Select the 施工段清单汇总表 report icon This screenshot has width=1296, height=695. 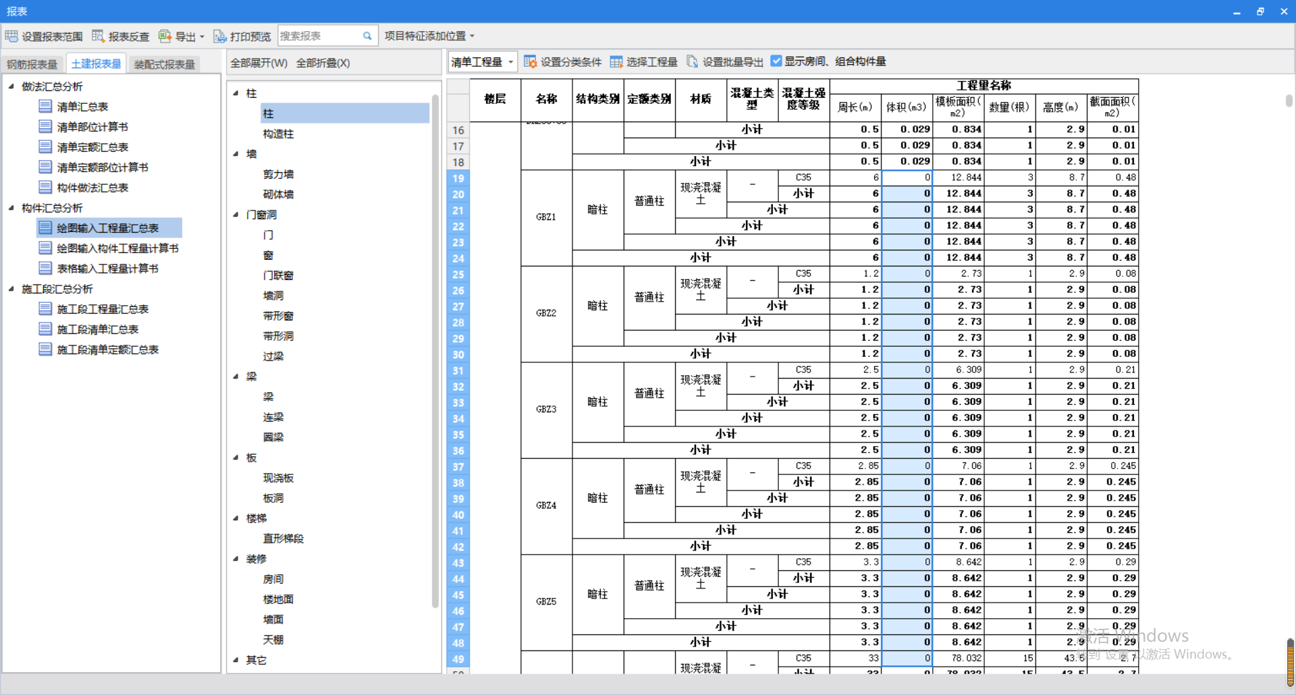tap(45, 329)
